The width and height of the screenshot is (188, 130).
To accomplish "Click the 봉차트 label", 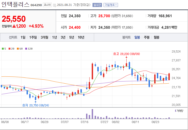I will pos(126,37).
